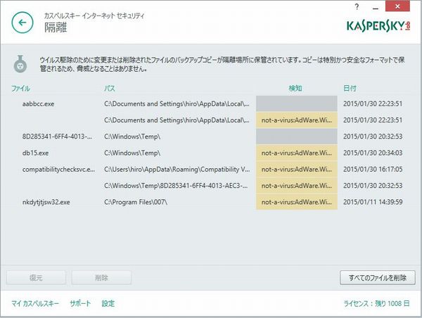
Task: Open the マイ カスペルスキー link
Action: (35, 303)
